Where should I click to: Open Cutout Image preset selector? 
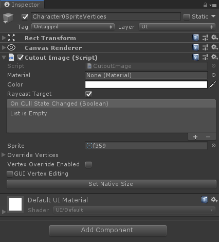(x=205, y=57)
